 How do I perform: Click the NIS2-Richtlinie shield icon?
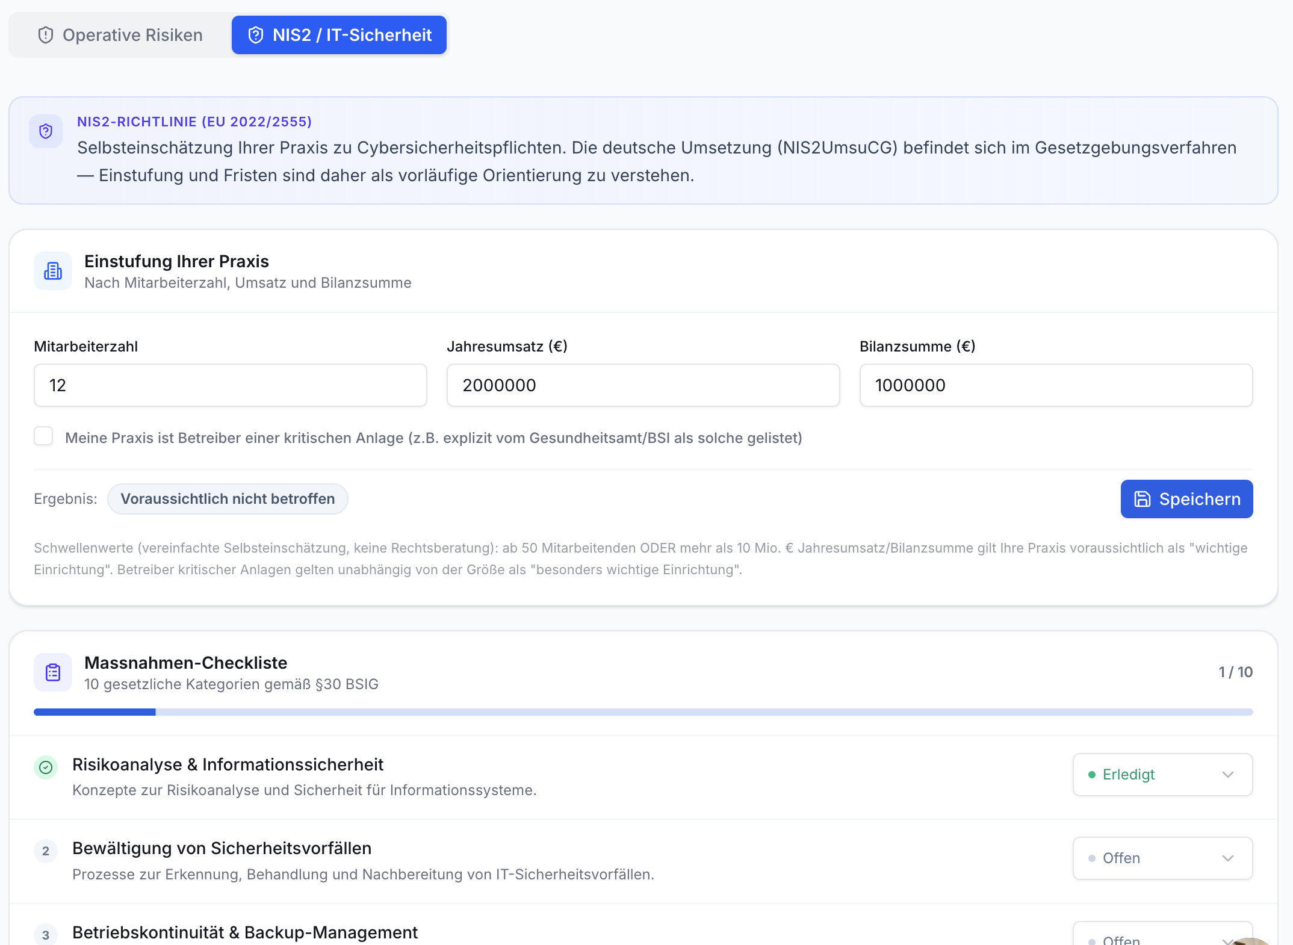46,131
